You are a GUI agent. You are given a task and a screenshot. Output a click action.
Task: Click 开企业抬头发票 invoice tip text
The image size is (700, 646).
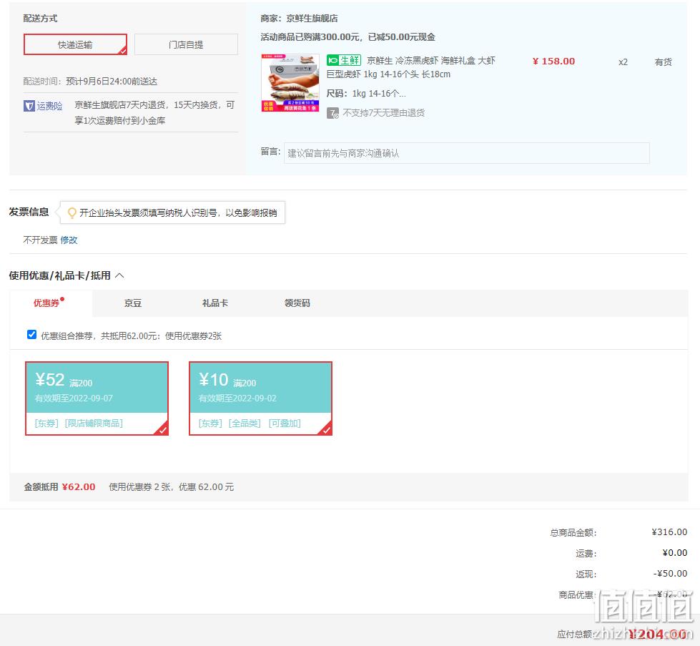[177, 213]
